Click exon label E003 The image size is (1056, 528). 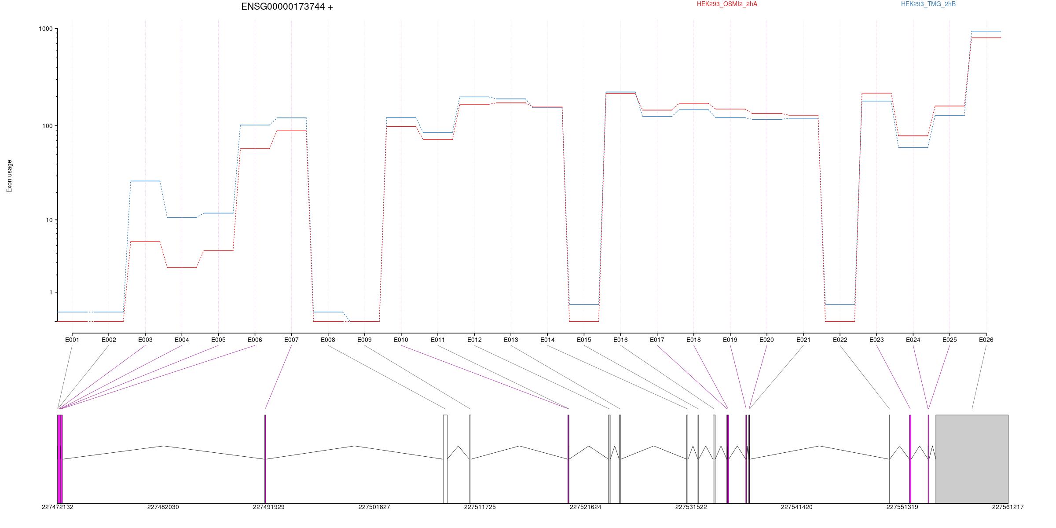pos(145,340)
